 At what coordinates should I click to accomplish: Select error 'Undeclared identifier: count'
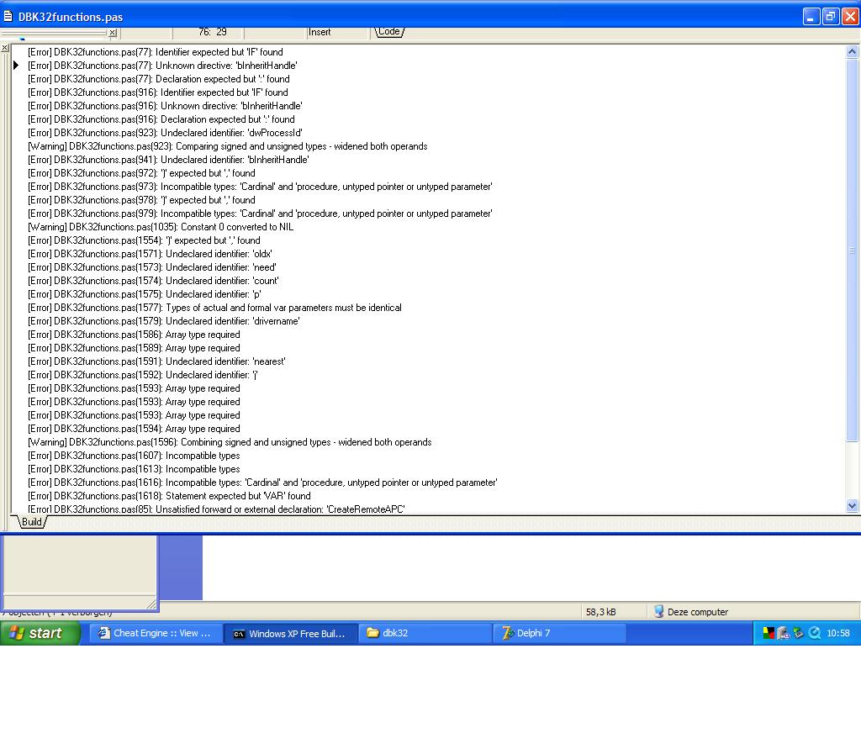tap(153, 281)
